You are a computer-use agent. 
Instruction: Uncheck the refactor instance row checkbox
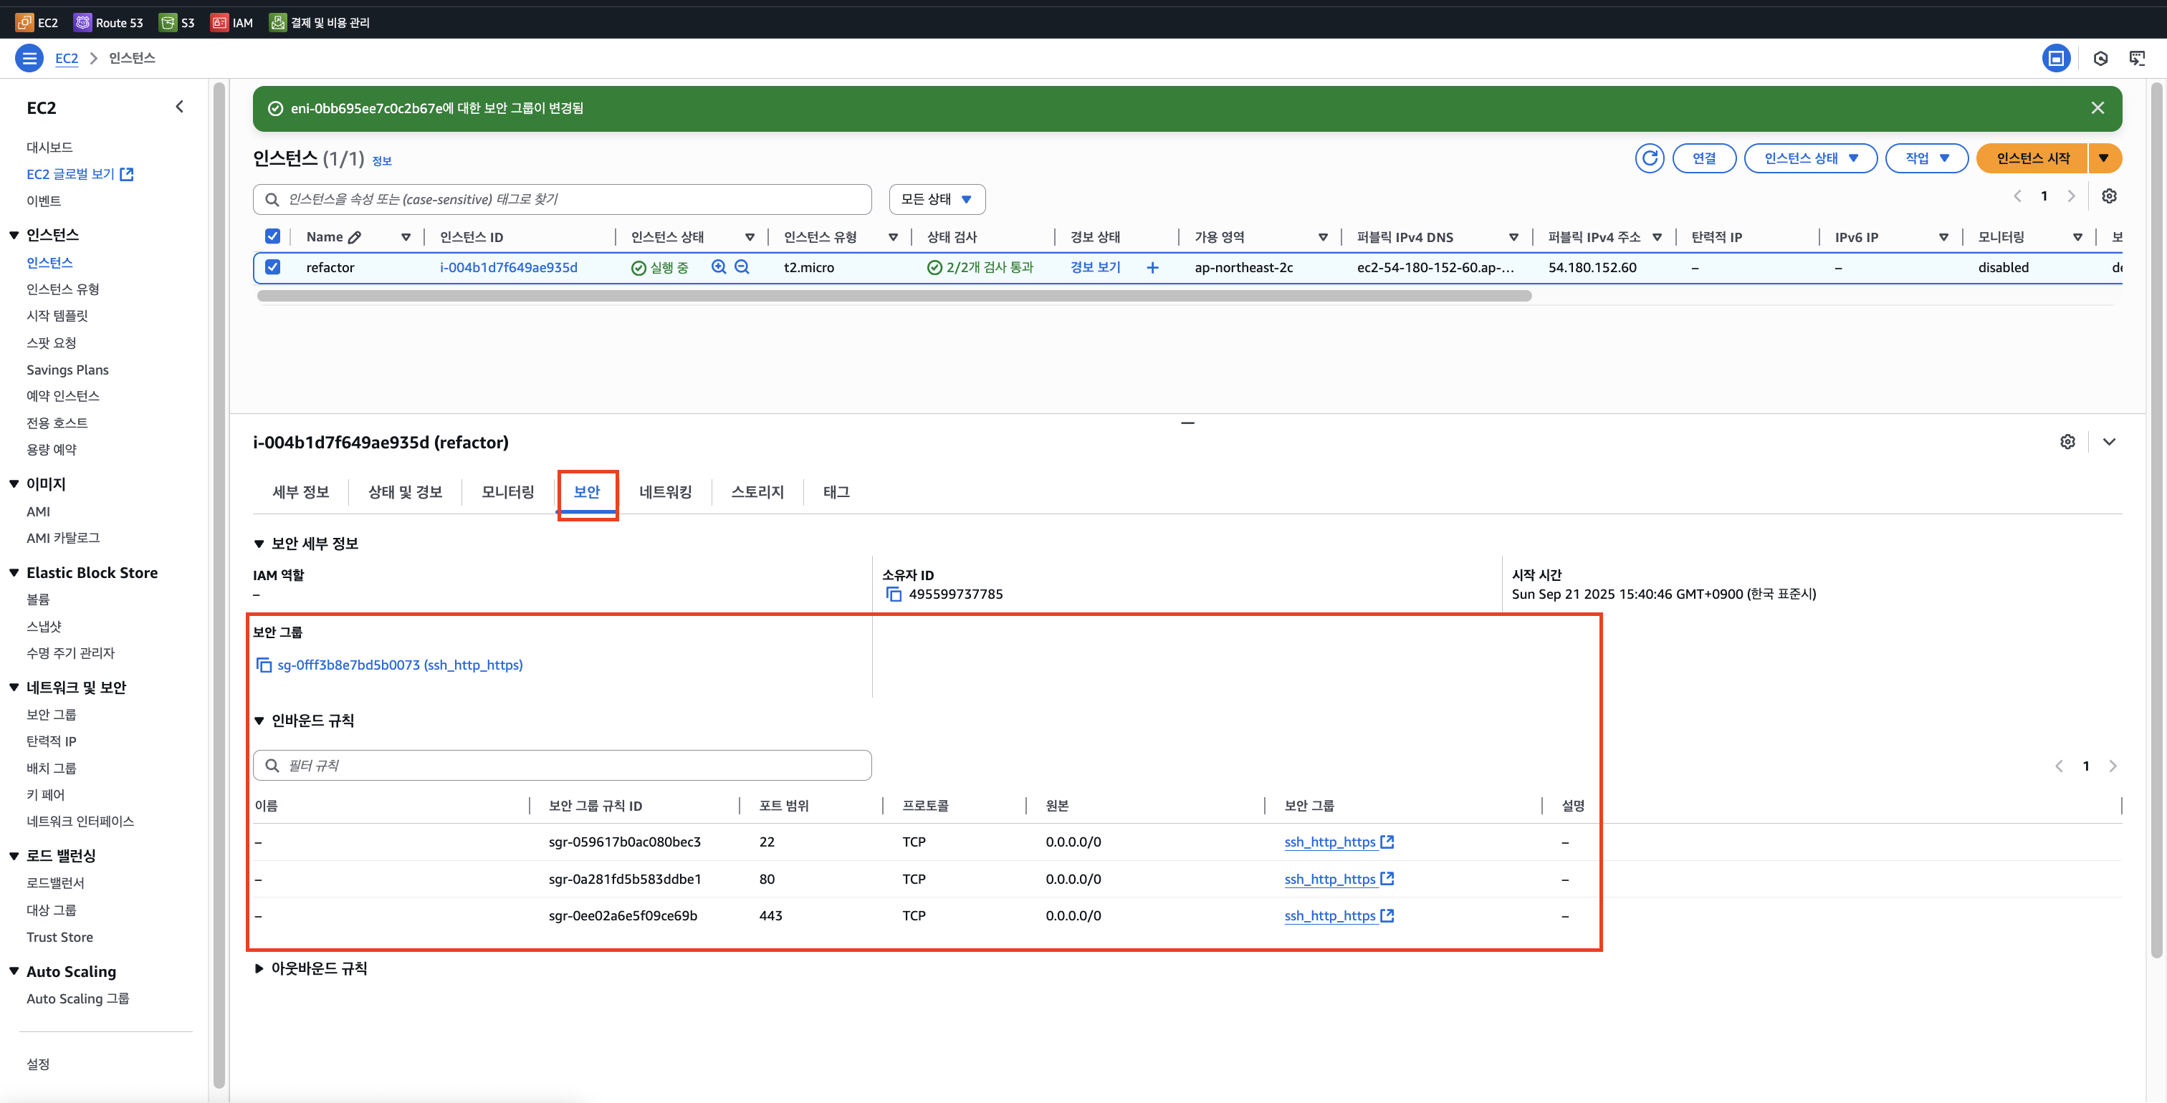point(272,266)
